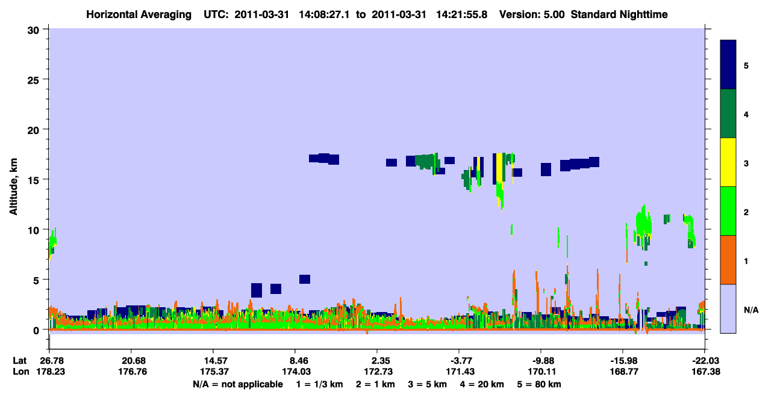Click longitude value 178.23
This screenshot has width=783, height=401.
[x=50, y=372]
